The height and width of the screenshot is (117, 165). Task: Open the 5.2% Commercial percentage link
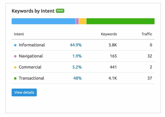point(77,67)
